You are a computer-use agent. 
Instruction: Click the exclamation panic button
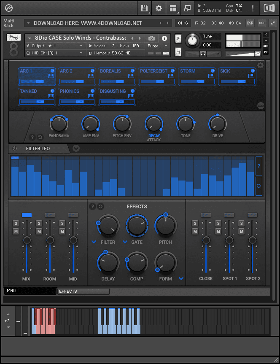(x=253, y=8)
